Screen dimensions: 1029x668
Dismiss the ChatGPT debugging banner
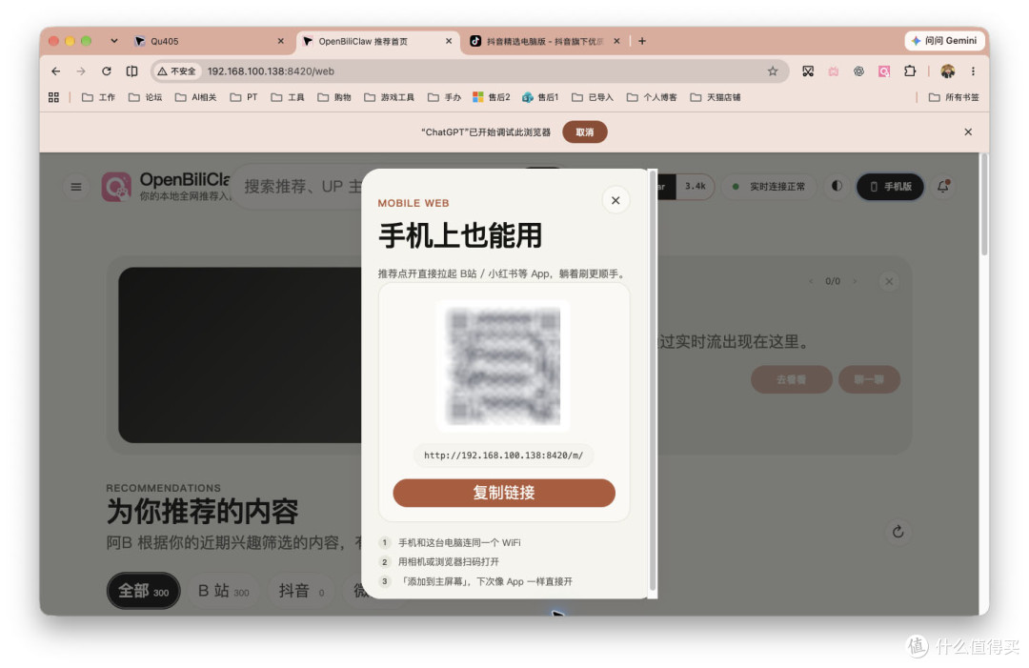(x=968, y=132)
